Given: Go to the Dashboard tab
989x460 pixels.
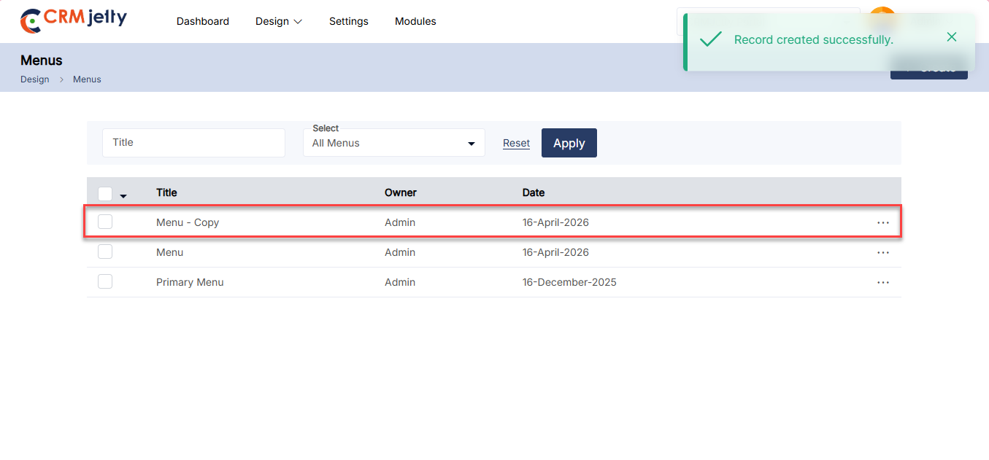Looking at the screenshot, I should point(203,21).
